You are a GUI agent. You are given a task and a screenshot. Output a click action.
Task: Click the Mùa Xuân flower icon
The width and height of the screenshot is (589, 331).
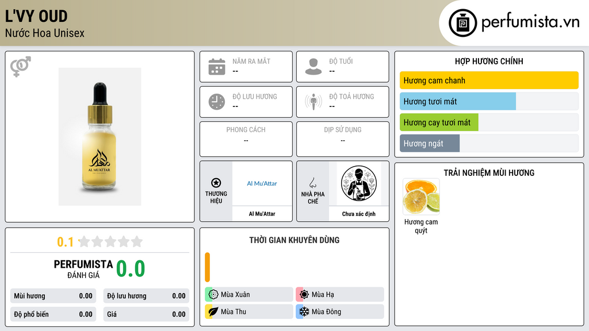pos(213,294)
